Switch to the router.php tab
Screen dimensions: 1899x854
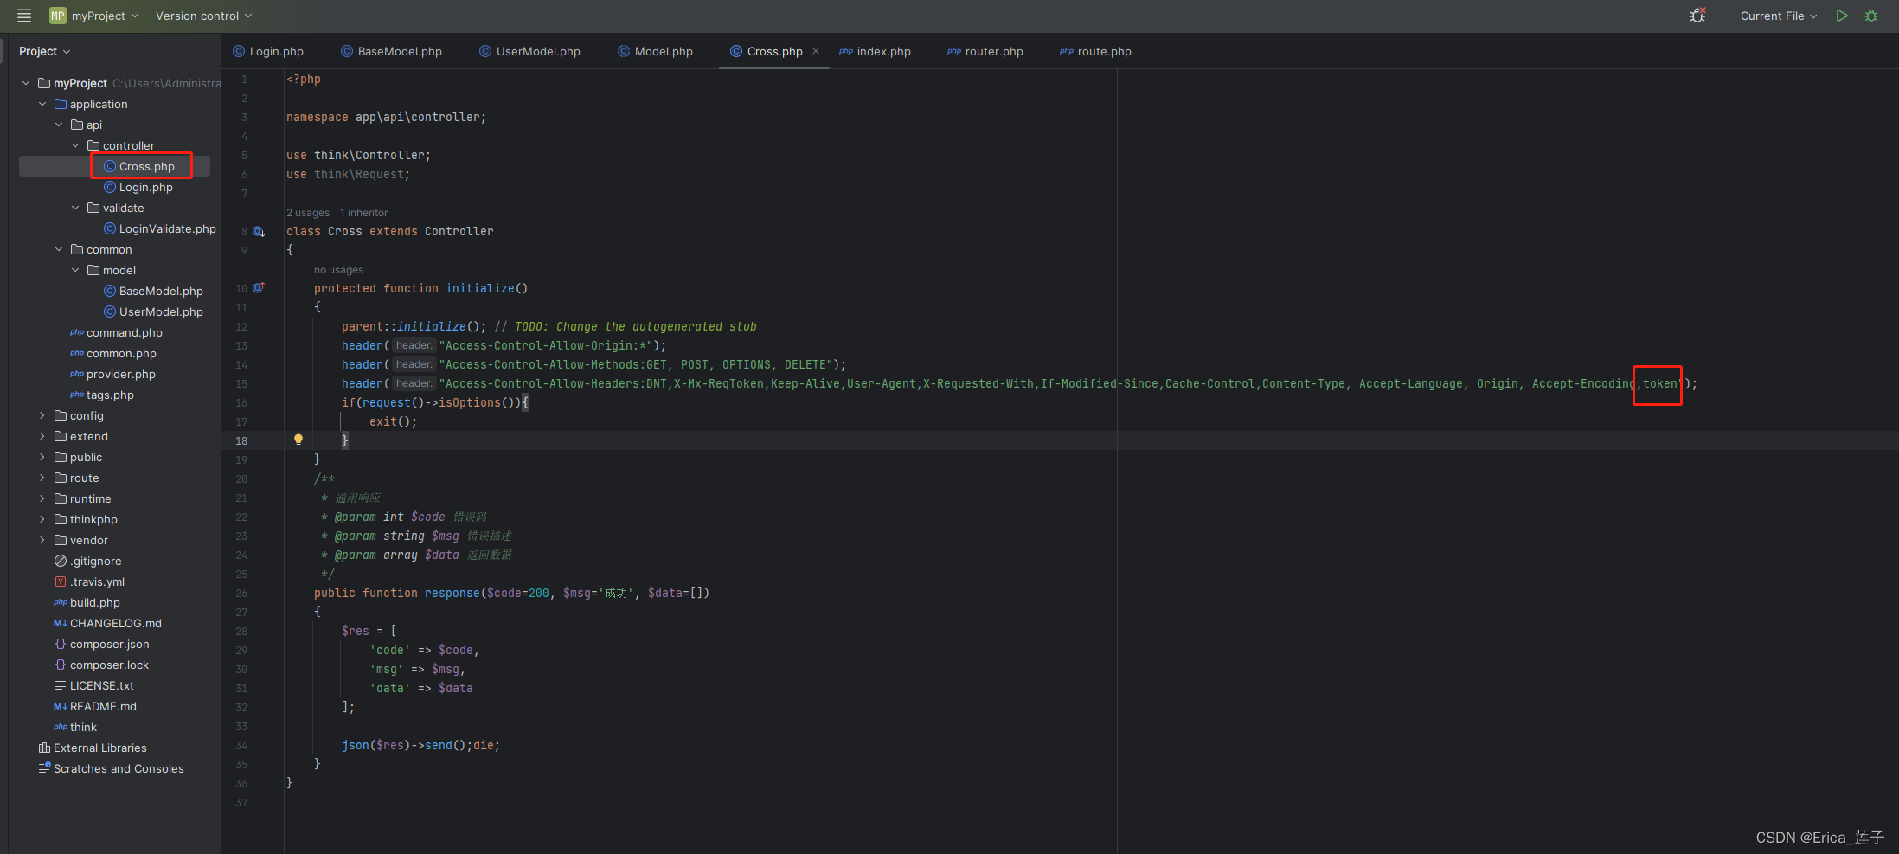993,51
